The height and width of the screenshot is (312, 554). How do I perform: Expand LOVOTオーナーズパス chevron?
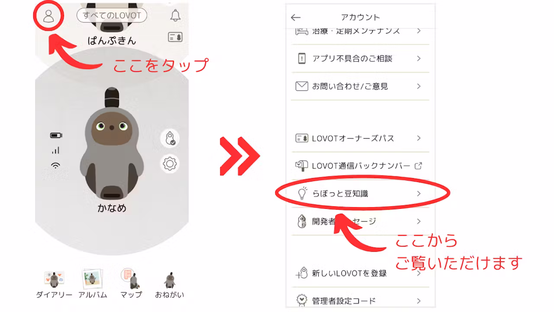tap(419, 138)
